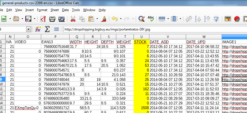The width and height of the screenshot is (247, 113).
Task: Click the Print icon
Action: tap(52, 19)
